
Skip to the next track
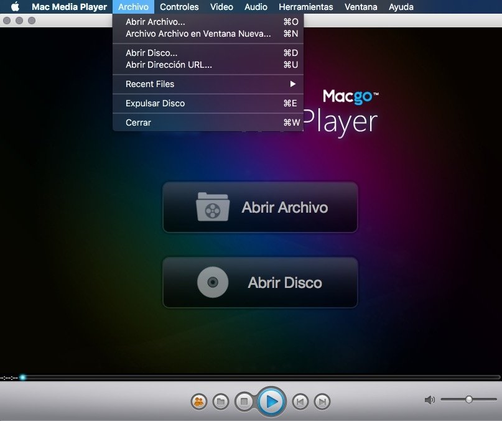[x=322, y=402]
